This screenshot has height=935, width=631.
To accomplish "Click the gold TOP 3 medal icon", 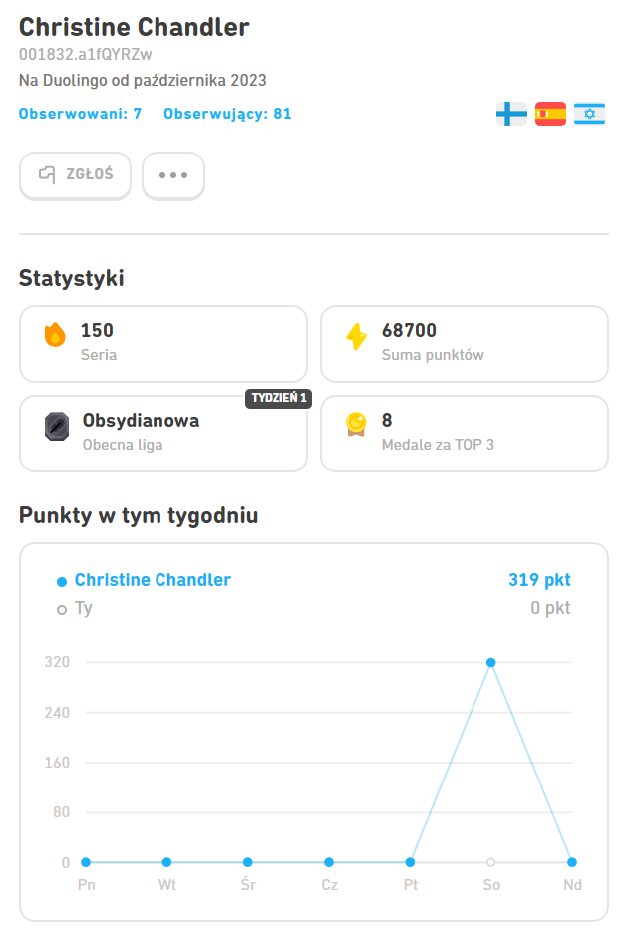I will click(x=356, y=425).
